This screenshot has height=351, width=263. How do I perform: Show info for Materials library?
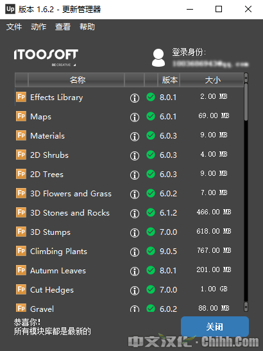(135, 136)
